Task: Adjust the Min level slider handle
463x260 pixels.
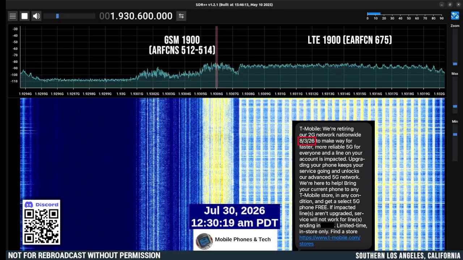Action: 455,134
